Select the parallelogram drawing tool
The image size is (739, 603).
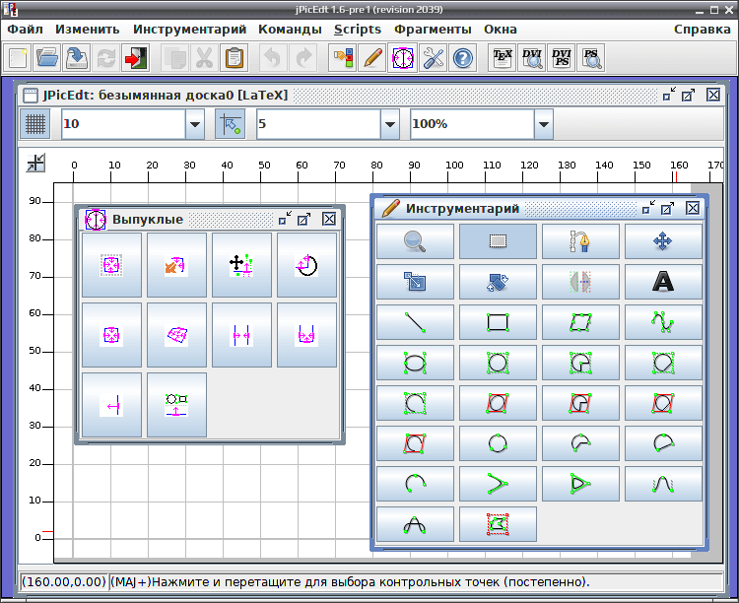tap(580, 322)
